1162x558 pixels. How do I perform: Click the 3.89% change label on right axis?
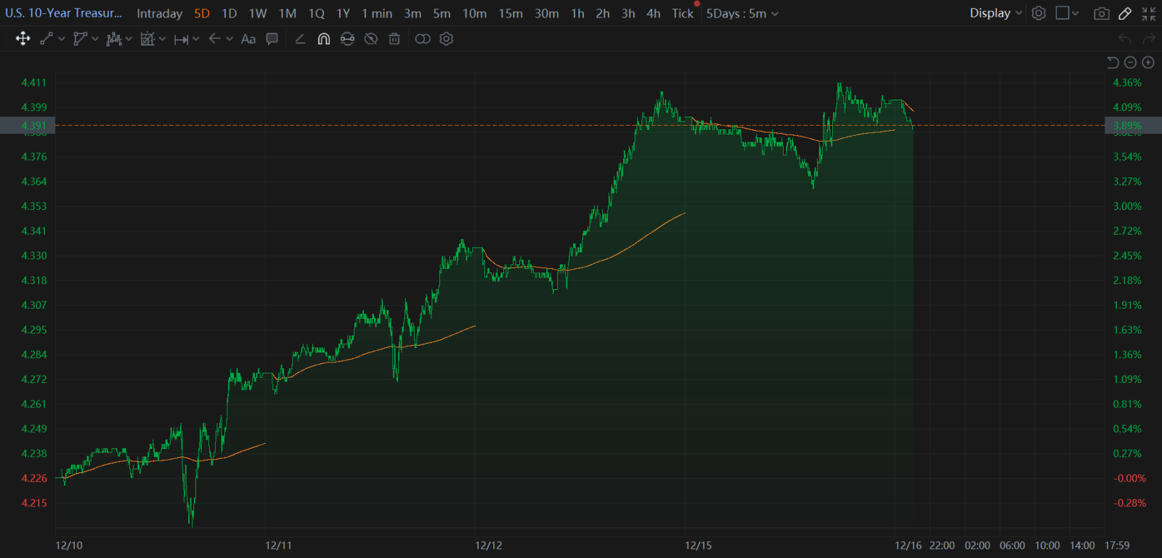pyautogui.click(x=1127, y=126)
